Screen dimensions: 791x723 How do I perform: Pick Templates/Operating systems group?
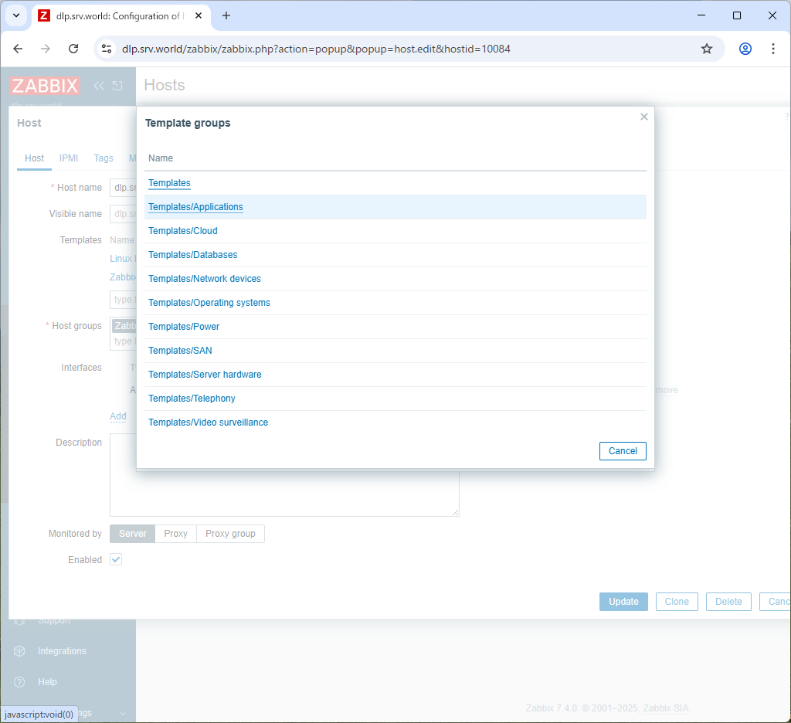pyautogui.click(x=209, y=303)
